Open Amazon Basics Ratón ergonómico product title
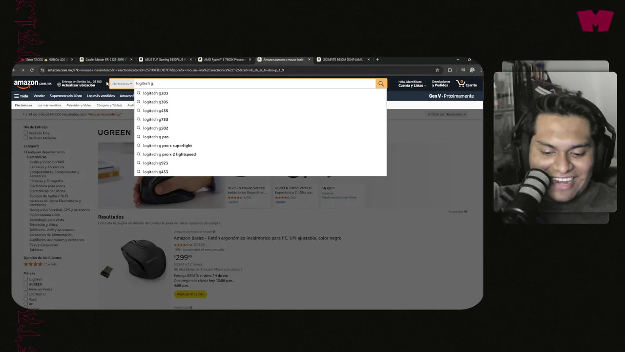This screenshot has width=625, height=352. 257,238
